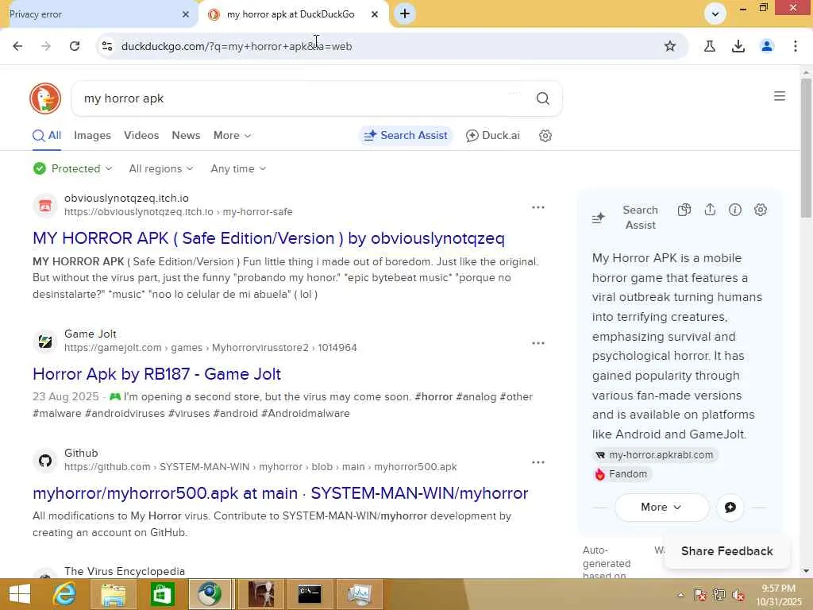Open my-horror.apkrabi.com source link
This screenshot has height=610, width=813.
pyautogui.click(x=655, y=455)
